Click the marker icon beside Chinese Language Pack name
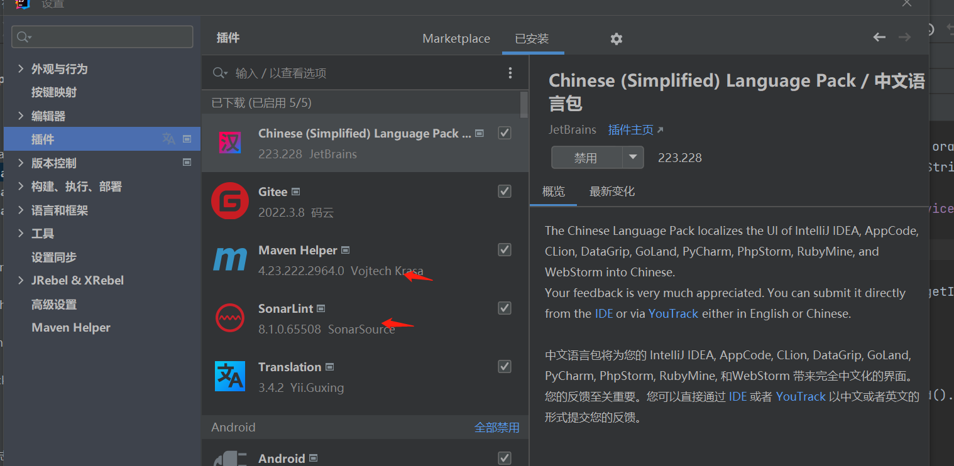Image resolution: width=954 pixels, height=466 pixels. (480, 133)
